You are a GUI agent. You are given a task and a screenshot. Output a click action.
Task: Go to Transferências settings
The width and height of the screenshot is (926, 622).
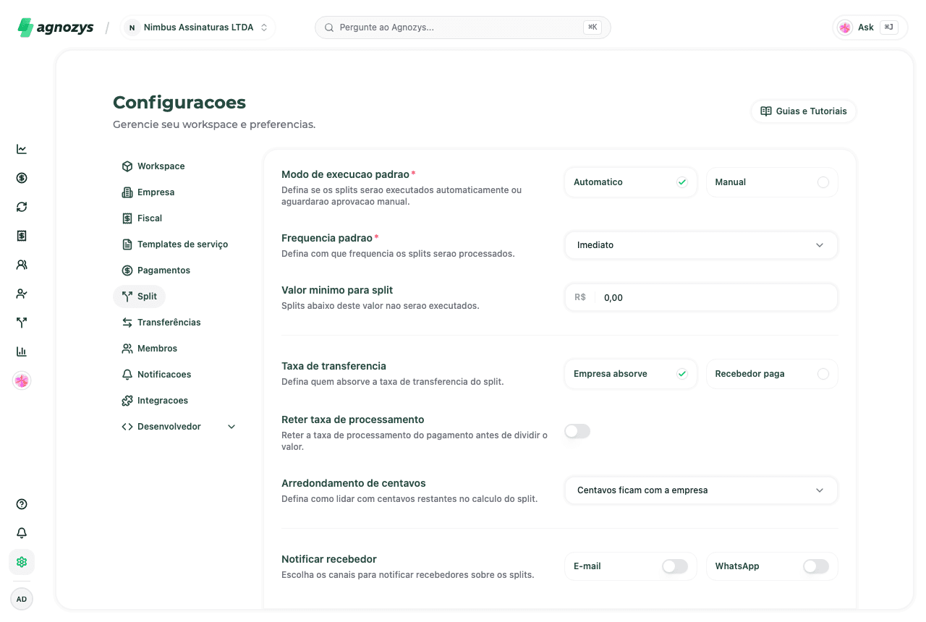point(161,323)
